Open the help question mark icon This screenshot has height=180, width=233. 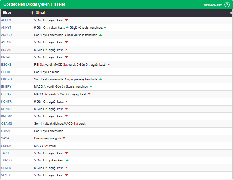(x=227, y=5)
